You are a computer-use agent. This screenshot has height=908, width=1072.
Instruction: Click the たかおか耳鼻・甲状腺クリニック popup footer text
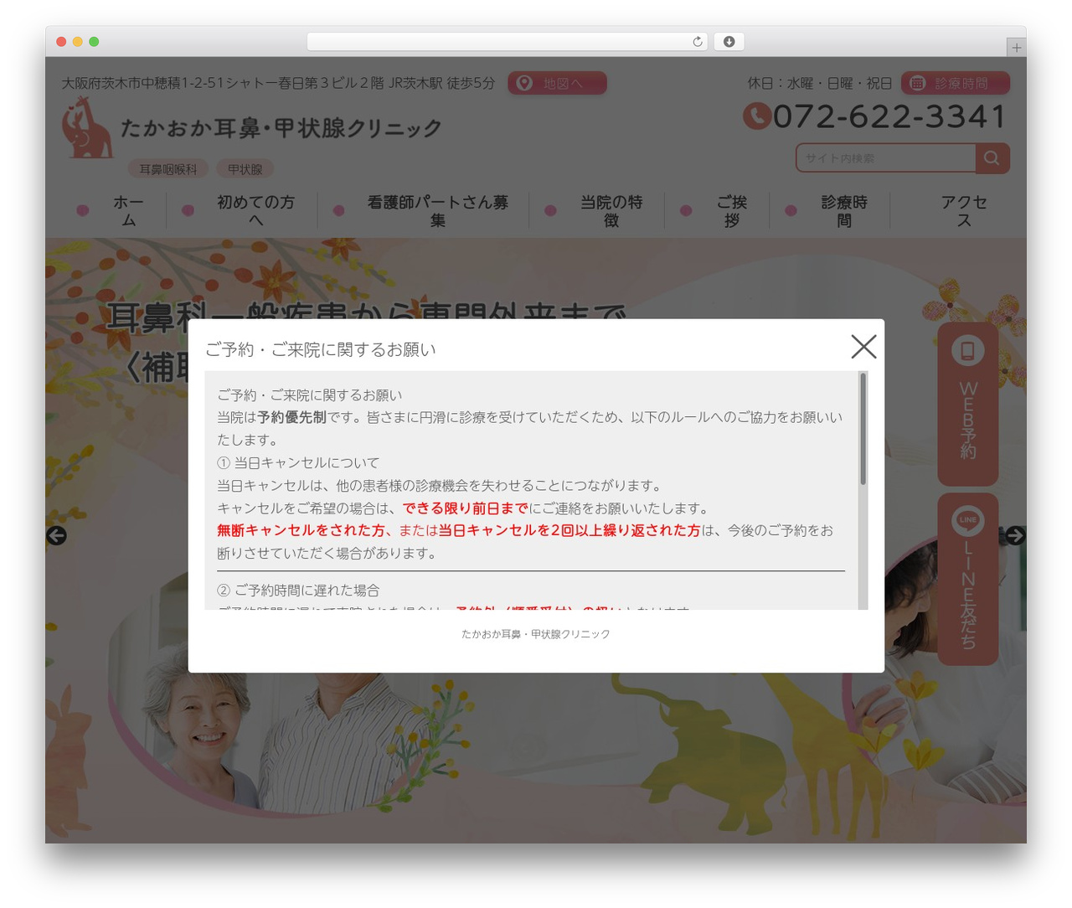pyautogui.click(x=536, y=634)
